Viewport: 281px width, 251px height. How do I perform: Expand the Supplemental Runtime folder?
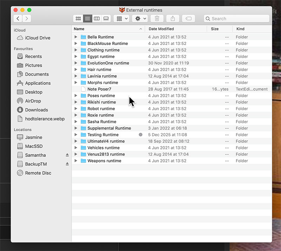click(x=76, y=128)
